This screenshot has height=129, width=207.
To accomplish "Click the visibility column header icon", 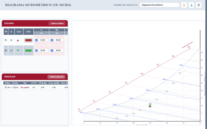I will (x=11, y=32).
